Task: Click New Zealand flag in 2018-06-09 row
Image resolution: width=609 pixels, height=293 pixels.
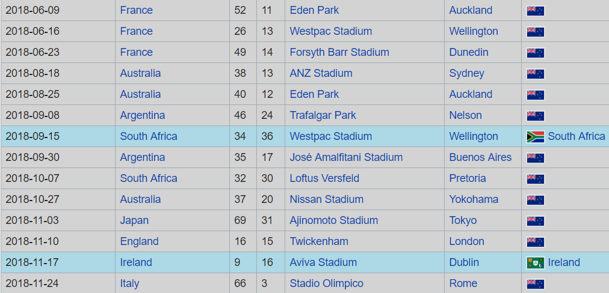Action: (535, 10)
